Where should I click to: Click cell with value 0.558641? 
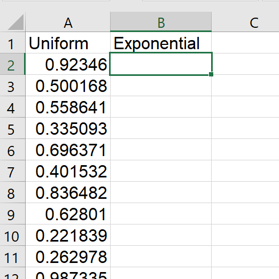click(68, 107)
